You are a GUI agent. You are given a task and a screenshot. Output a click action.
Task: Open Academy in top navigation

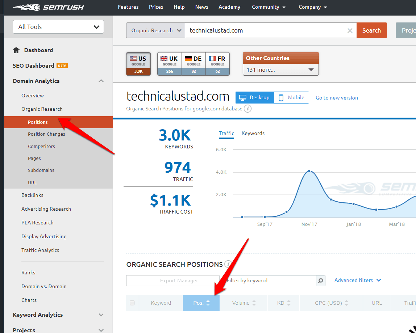pyautogui.click(x=229, y=7)
